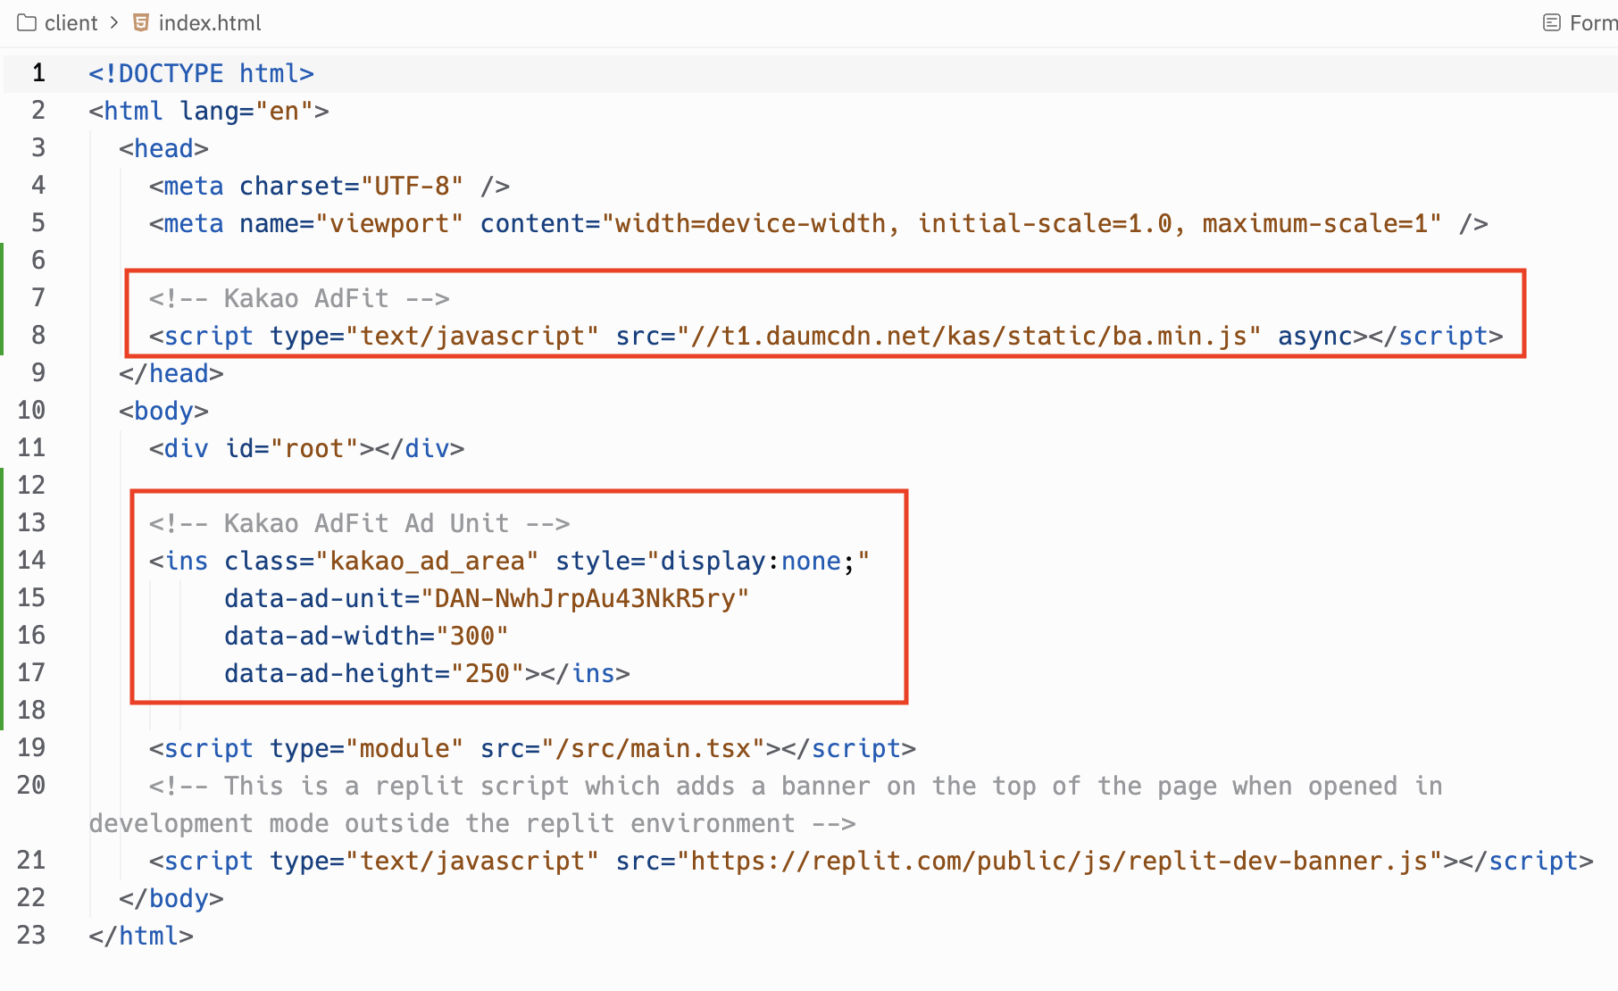Click the replit-dev-banner.js URL
This screenshot has width=1618, height=991.
(1060, 861)
